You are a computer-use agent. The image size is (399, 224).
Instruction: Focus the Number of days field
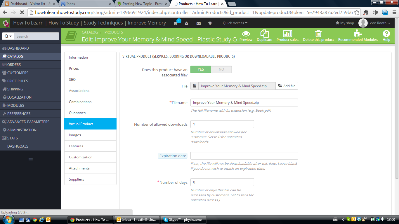tap(222, 182)
